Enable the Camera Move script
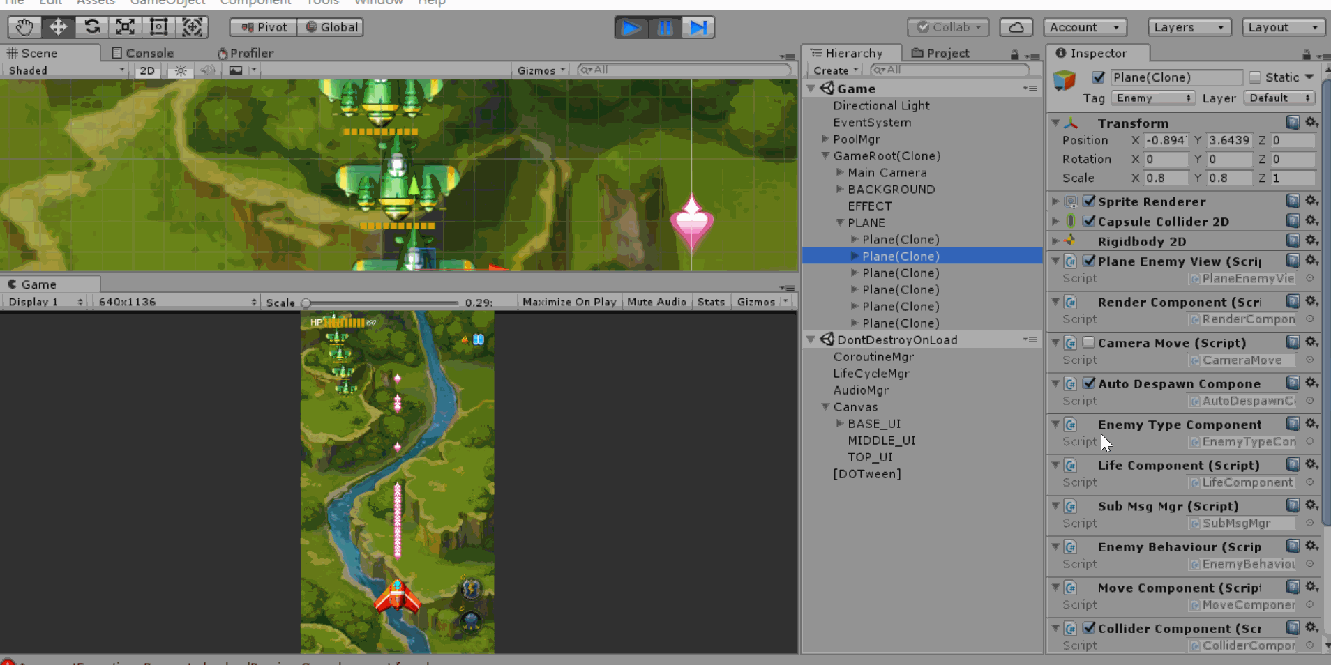This screenshot has height=665, width=1331. tap(1089, 342)
